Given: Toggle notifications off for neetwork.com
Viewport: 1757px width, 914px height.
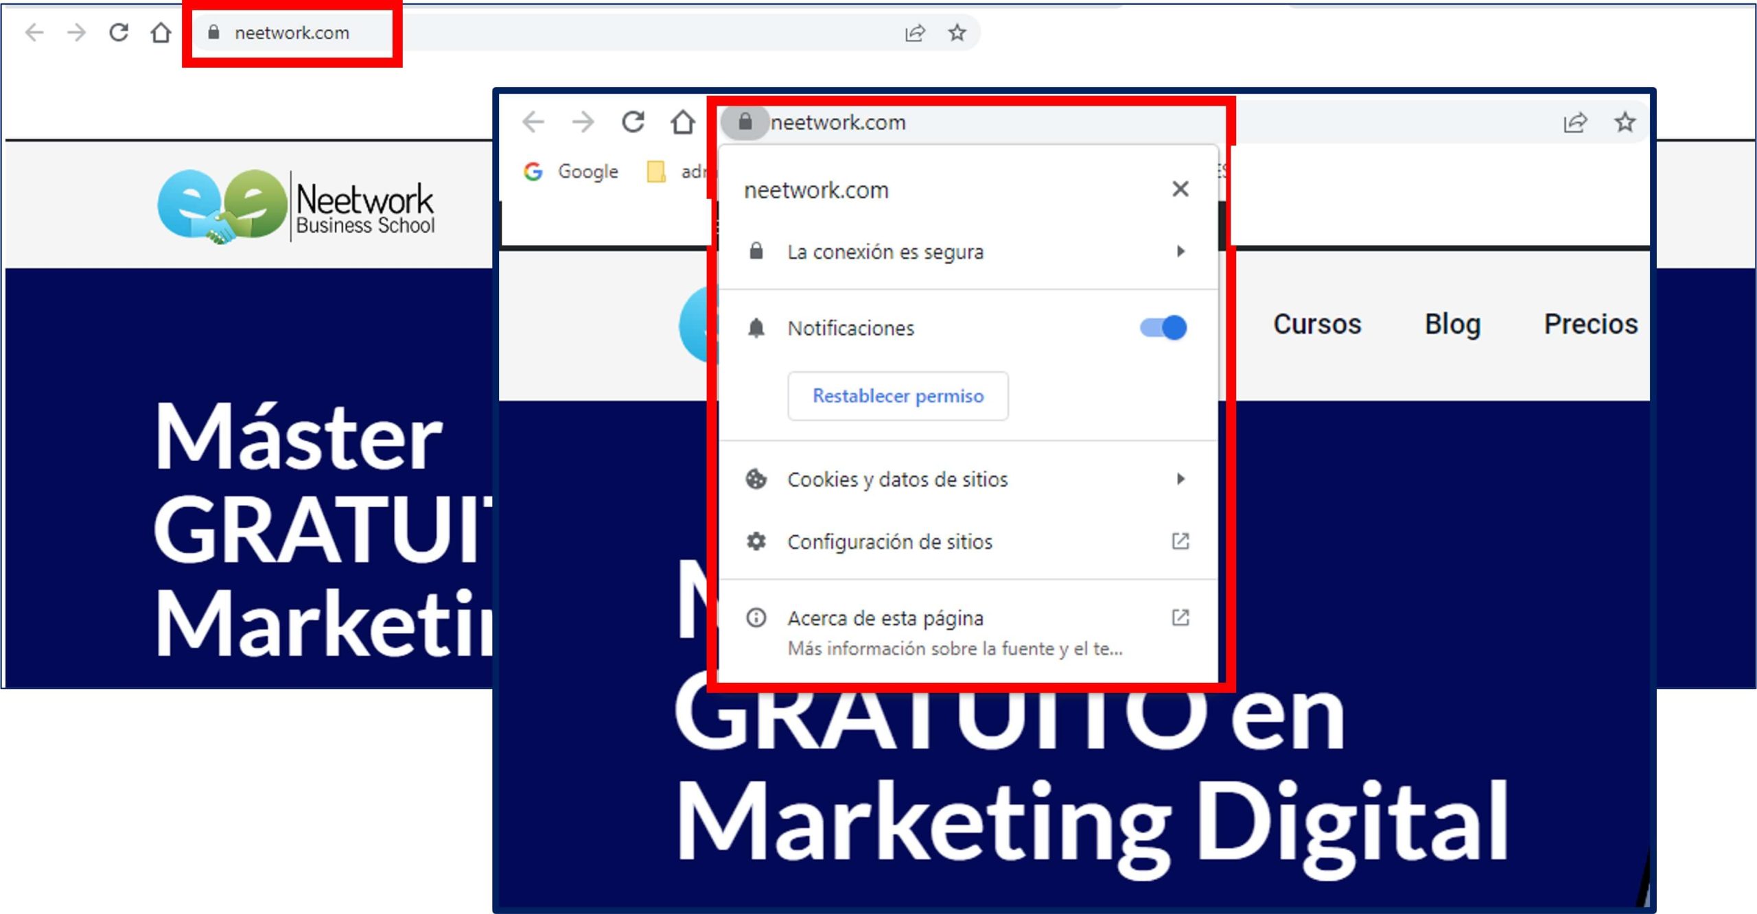Looking at the screenshot, I should pos(1163,328).
